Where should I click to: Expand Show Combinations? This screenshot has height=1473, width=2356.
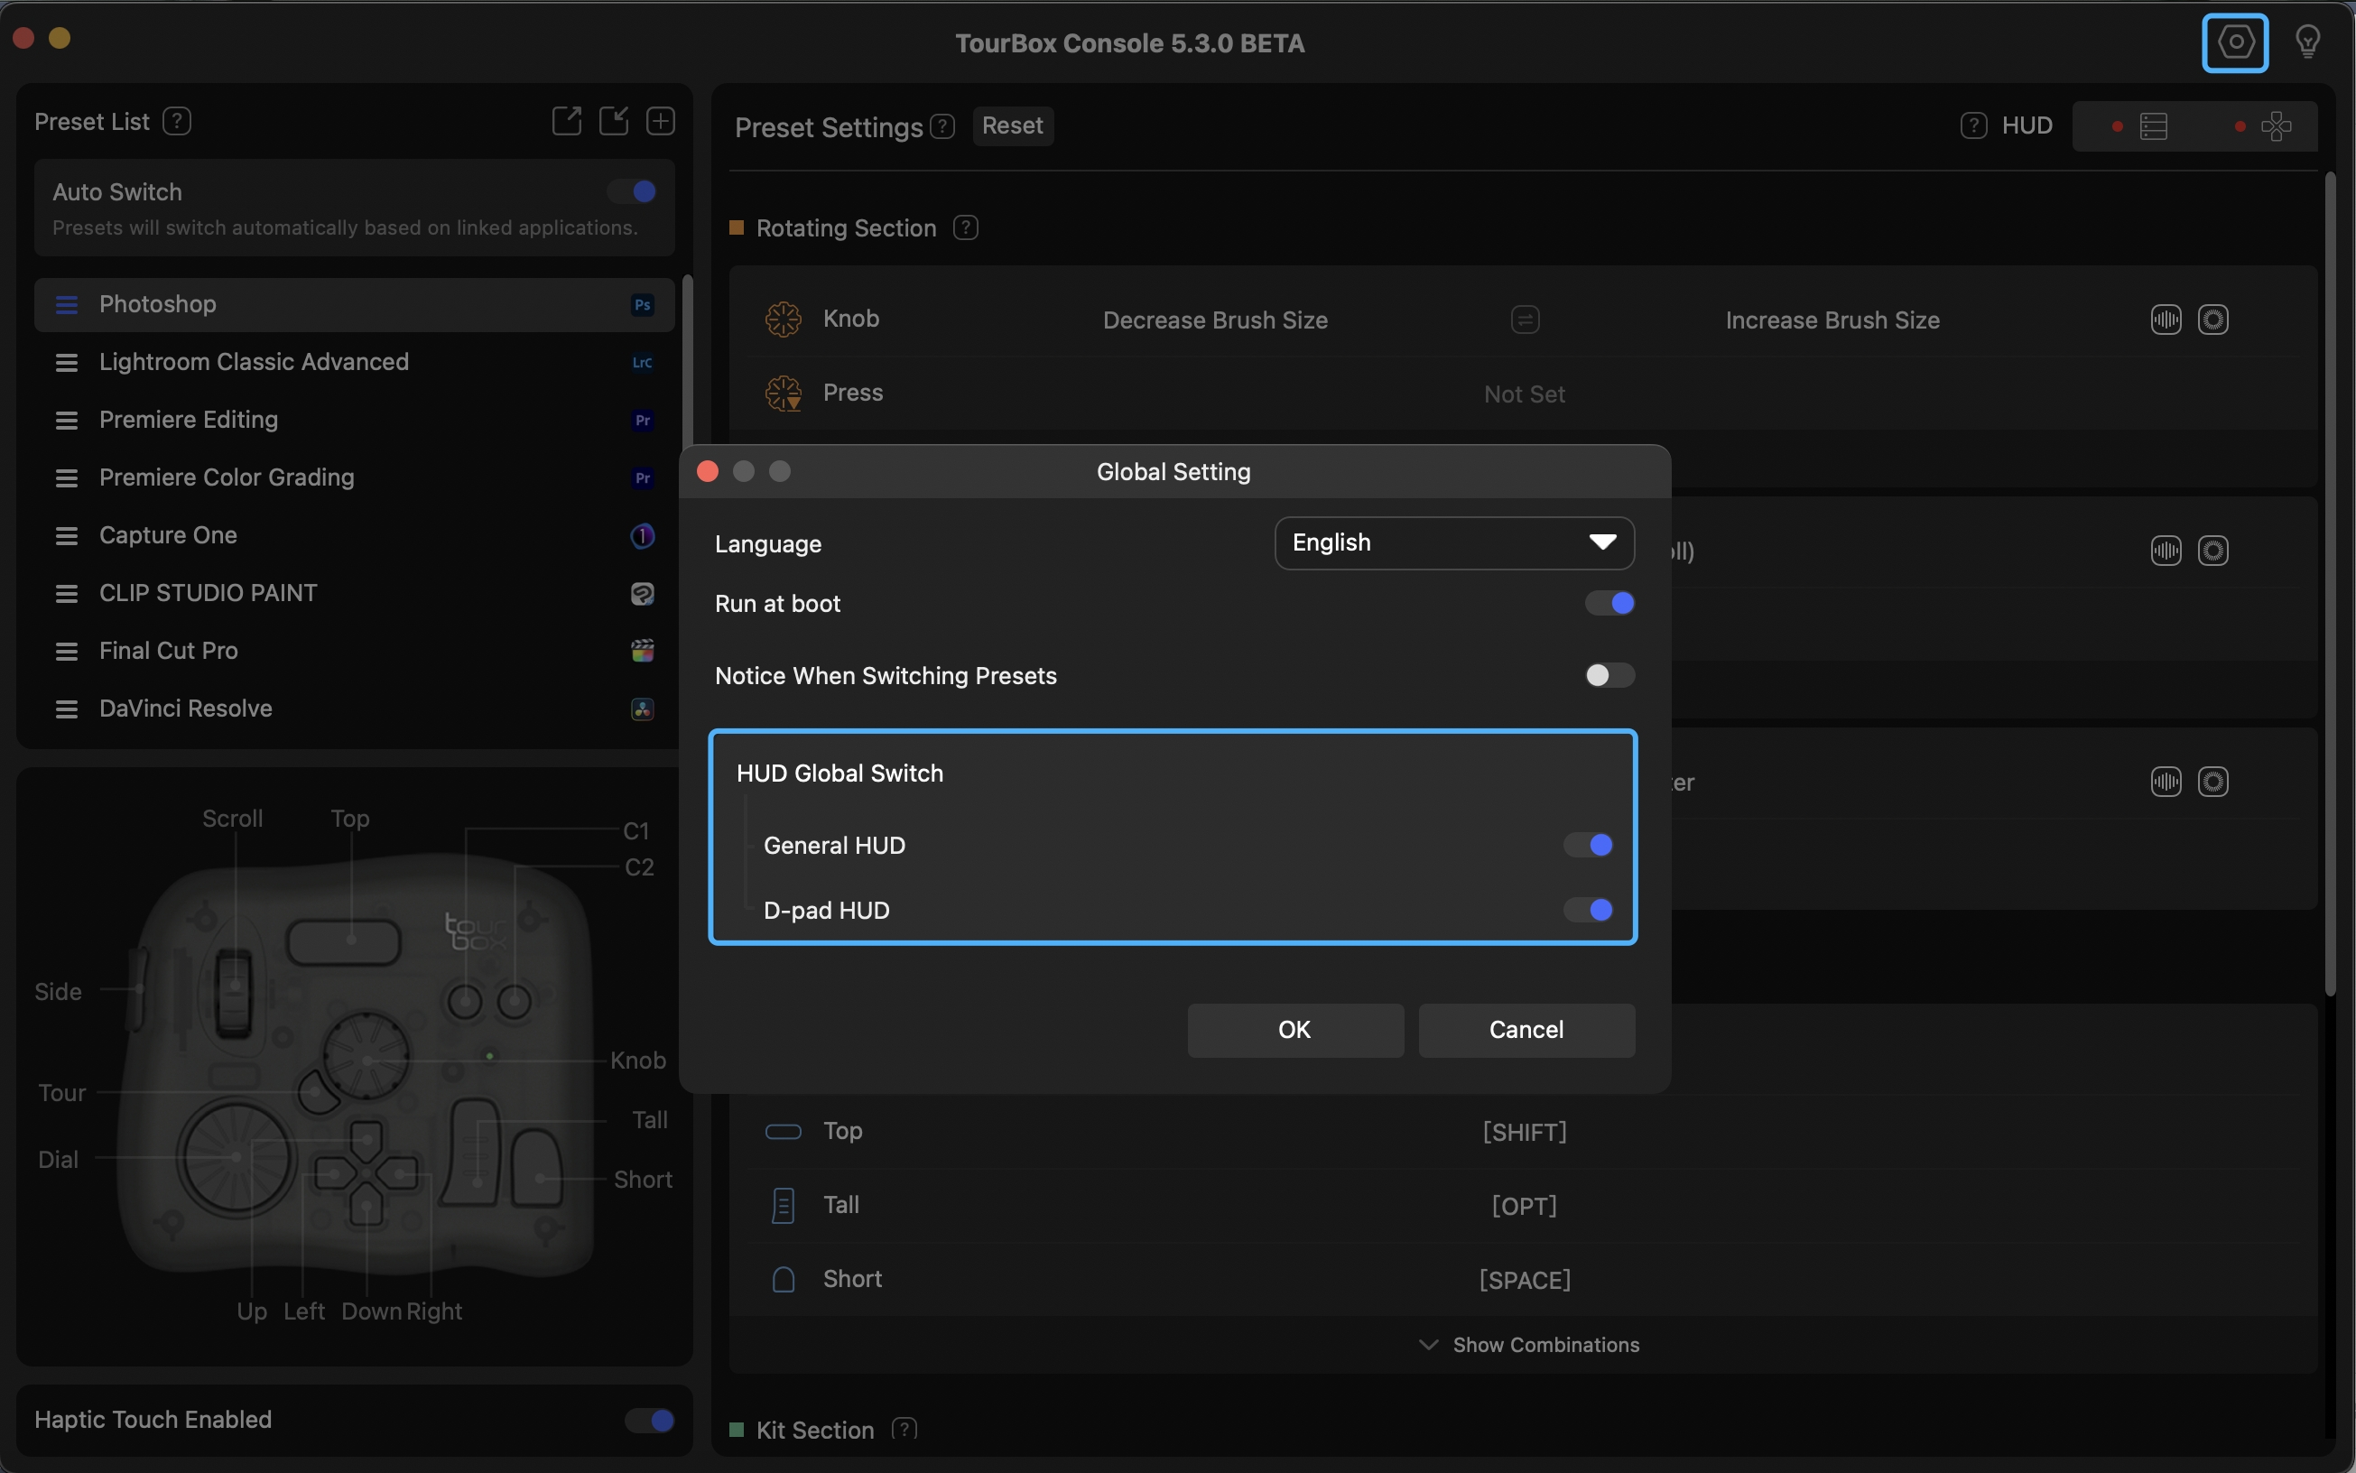(1528, 1345)
